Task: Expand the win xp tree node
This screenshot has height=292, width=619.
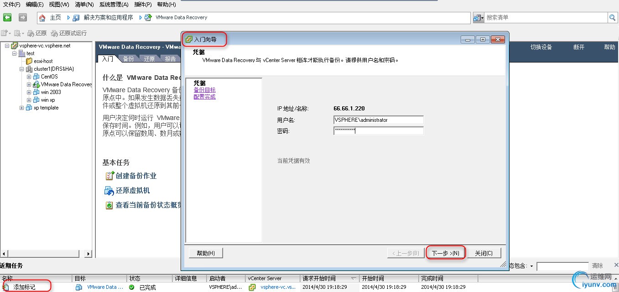Action: point(29,100)
